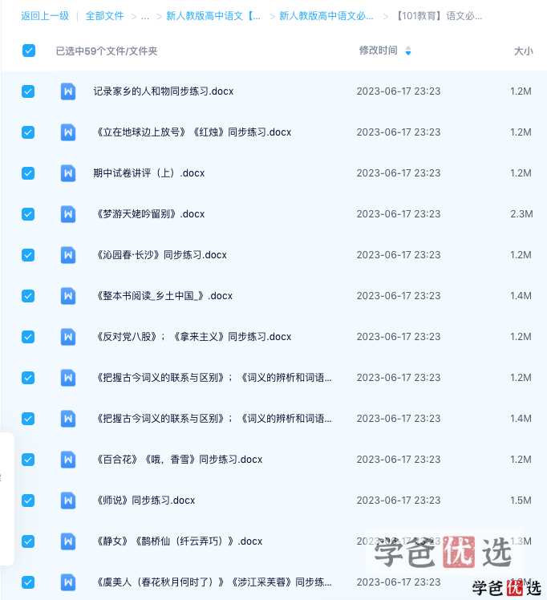Sort by 修改时间 column header
547x600 pixels.
[378, 51]
